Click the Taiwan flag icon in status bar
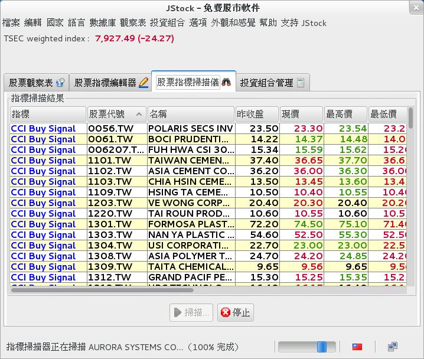The height and width of the screenshot is (359, 424). 357,347
